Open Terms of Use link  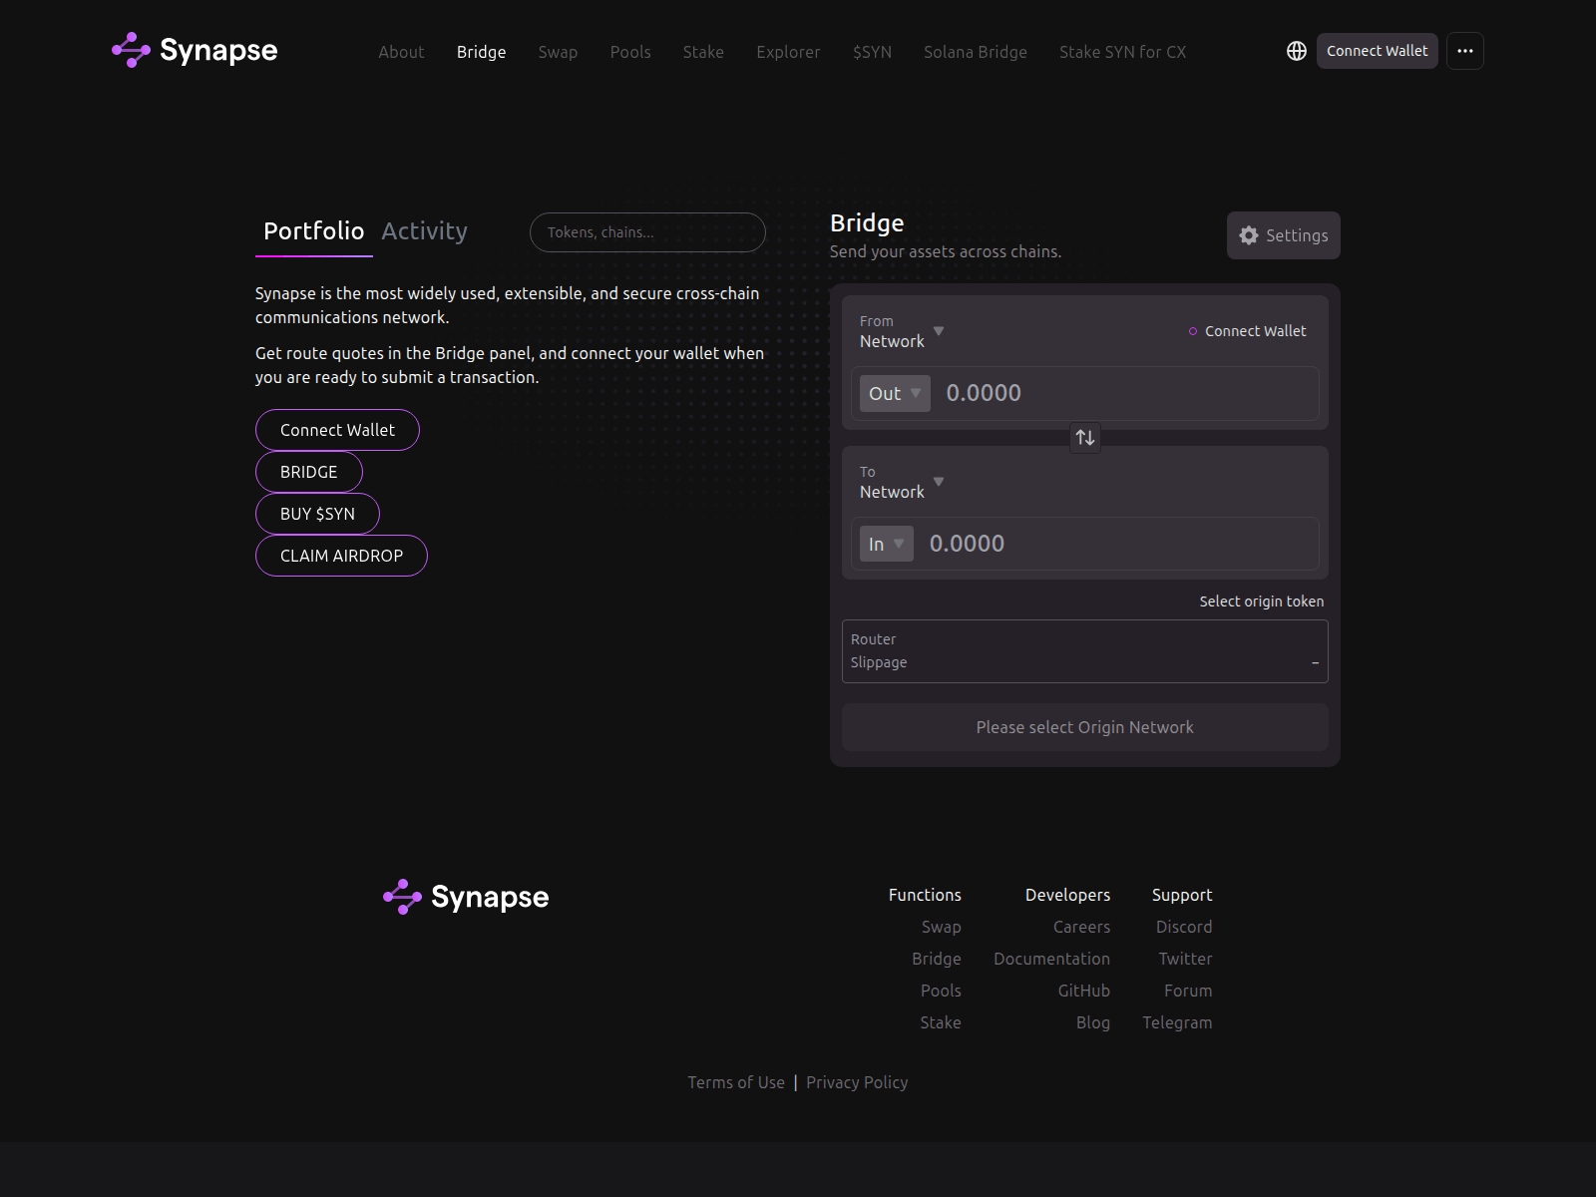click(736, 1082)
